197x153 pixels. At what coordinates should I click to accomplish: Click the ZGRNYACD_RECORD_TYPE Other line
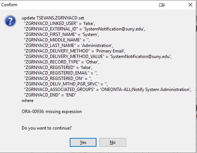(62, 62)
